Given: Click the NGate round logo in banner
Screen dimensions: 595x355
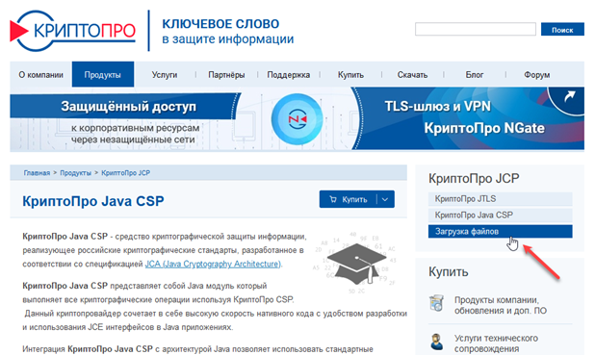Looking at the screenshot, I should click(x=297, y=118).
